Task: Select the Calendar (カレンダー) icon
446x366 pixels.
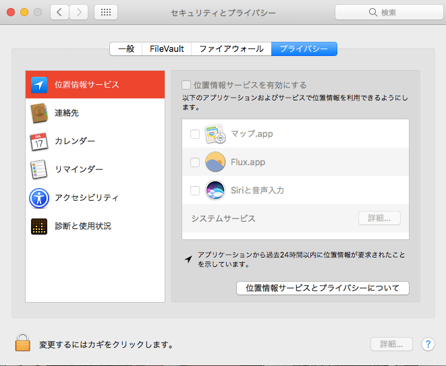Action: pos(39,142)
